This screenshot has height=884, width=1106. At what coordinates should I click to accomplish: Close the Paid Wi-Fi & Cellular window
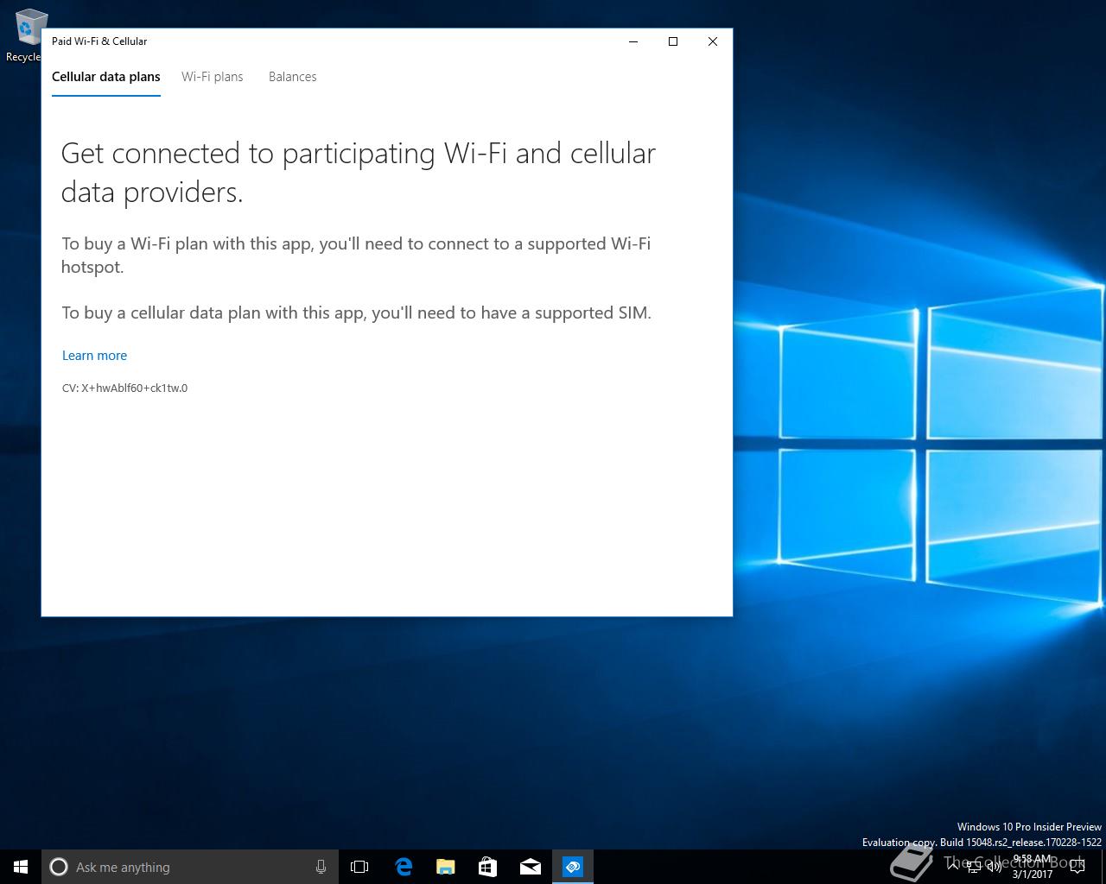(713, 41)
